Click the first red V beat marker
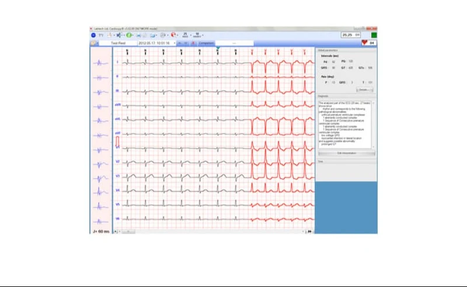467x287 pixels. (x=252, y=52)
